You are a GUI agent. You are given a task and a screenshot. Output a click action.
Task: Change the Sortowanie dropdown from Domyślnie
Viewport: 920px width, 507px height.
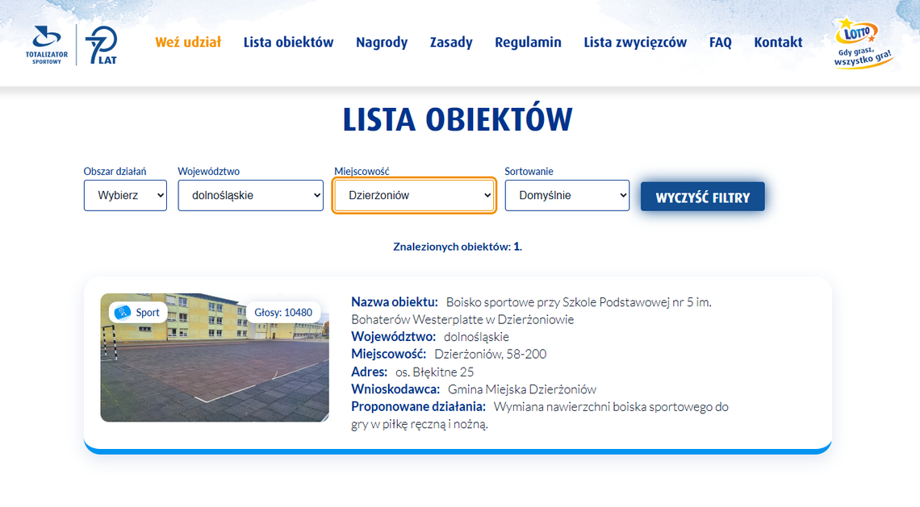tap(567, 195)
